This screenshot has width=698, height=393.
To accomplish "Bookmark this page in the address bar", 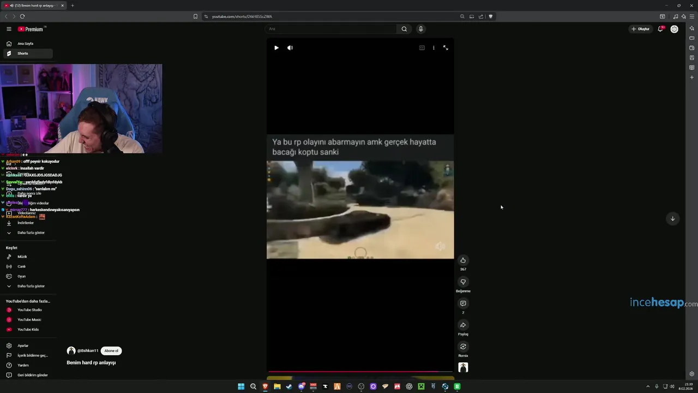I will [x=195, y=16].
